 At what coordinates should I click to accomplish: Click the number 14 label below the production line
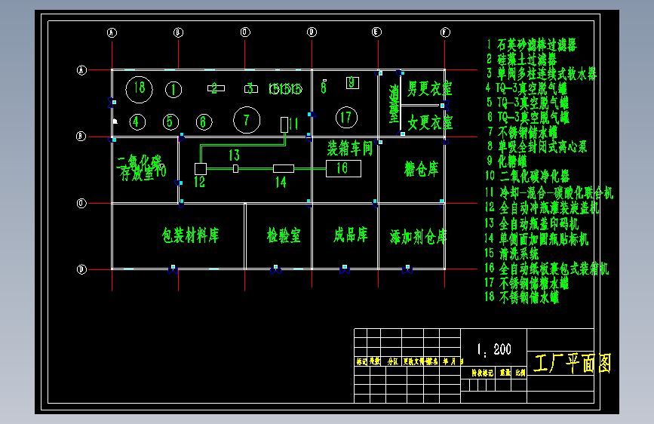point(281,183)
